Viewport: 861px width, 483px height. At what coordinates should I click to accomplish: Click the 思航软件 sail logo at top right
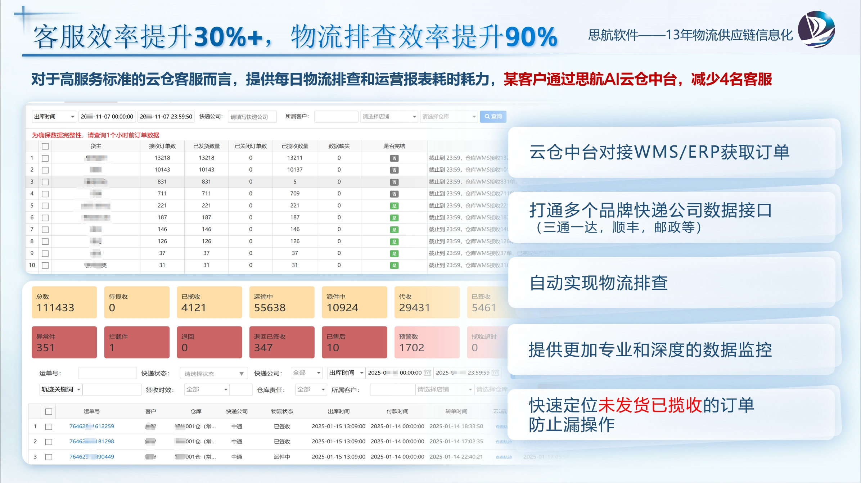(816, 30)
